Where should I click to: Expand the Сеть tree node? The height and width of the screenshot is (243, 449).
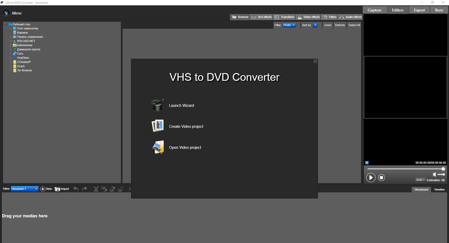tap(11, 53)
